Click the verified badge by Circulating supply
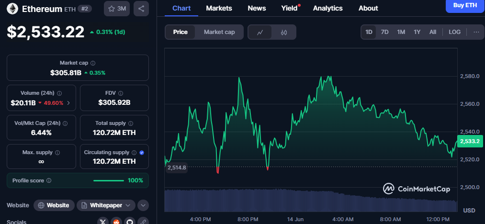485x224 pixels. pyautogui.click(x=142, y=153)
